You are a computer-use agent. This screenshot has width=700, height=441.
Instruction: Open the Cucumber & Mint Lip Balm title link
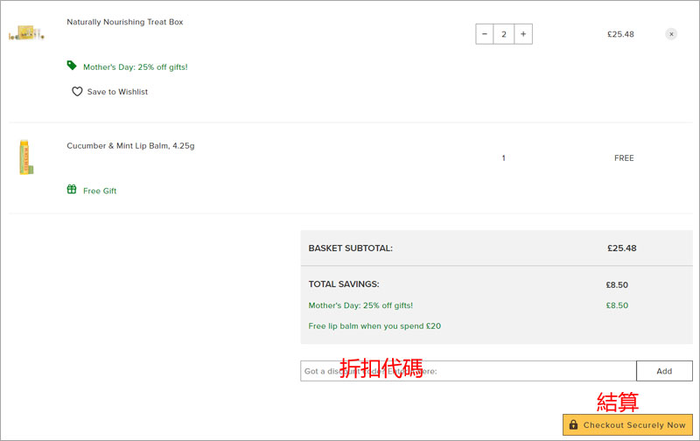click(130, 146)
